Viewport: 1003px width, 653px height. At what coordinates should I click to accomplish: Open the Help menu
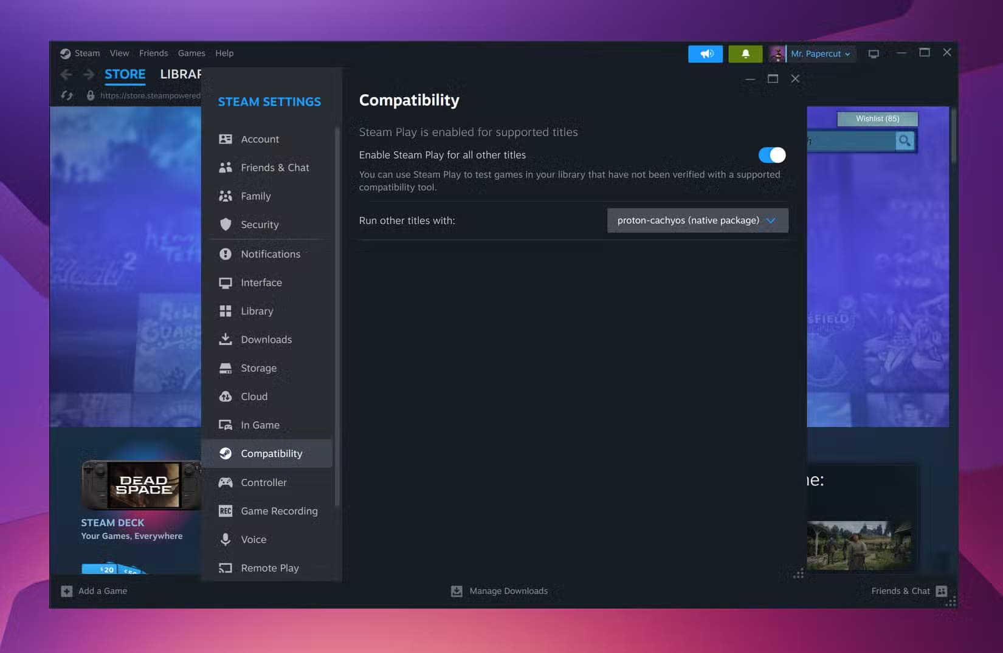(x=224, y=53)
